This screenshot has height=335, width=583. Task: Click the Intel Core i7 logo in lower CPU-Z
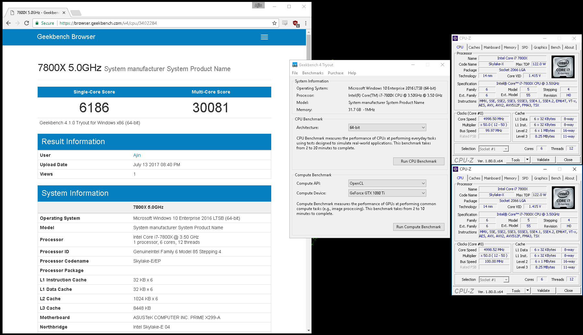click(x=564, y=198)
